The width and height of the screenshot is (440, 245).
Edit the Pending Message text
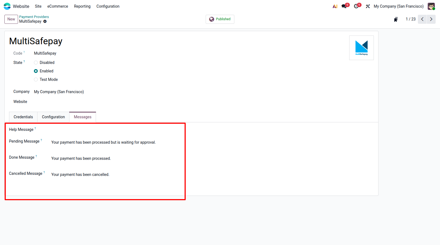pos(104,142)
